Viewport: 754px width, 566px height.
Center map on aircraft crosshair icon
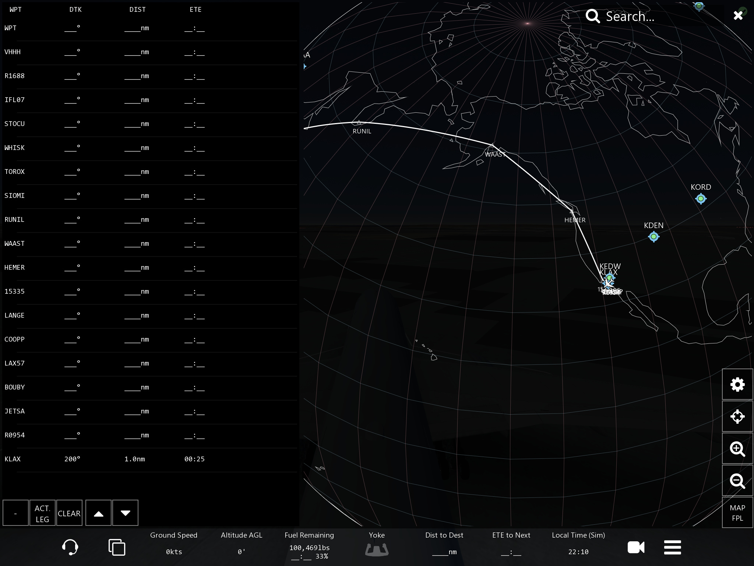[x=737, y=417]
